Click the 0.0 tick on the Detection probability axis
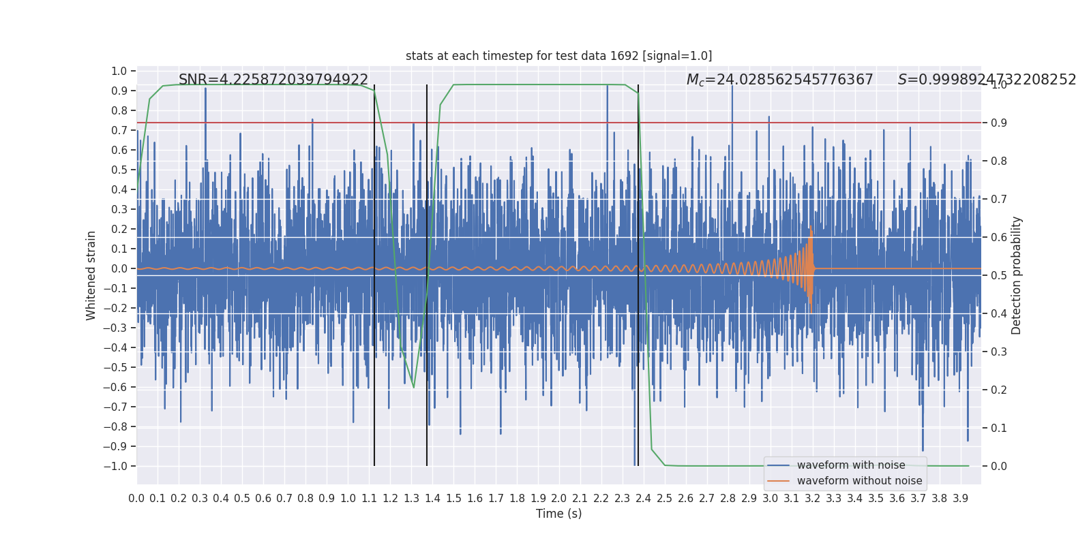 tap(998, 466)
